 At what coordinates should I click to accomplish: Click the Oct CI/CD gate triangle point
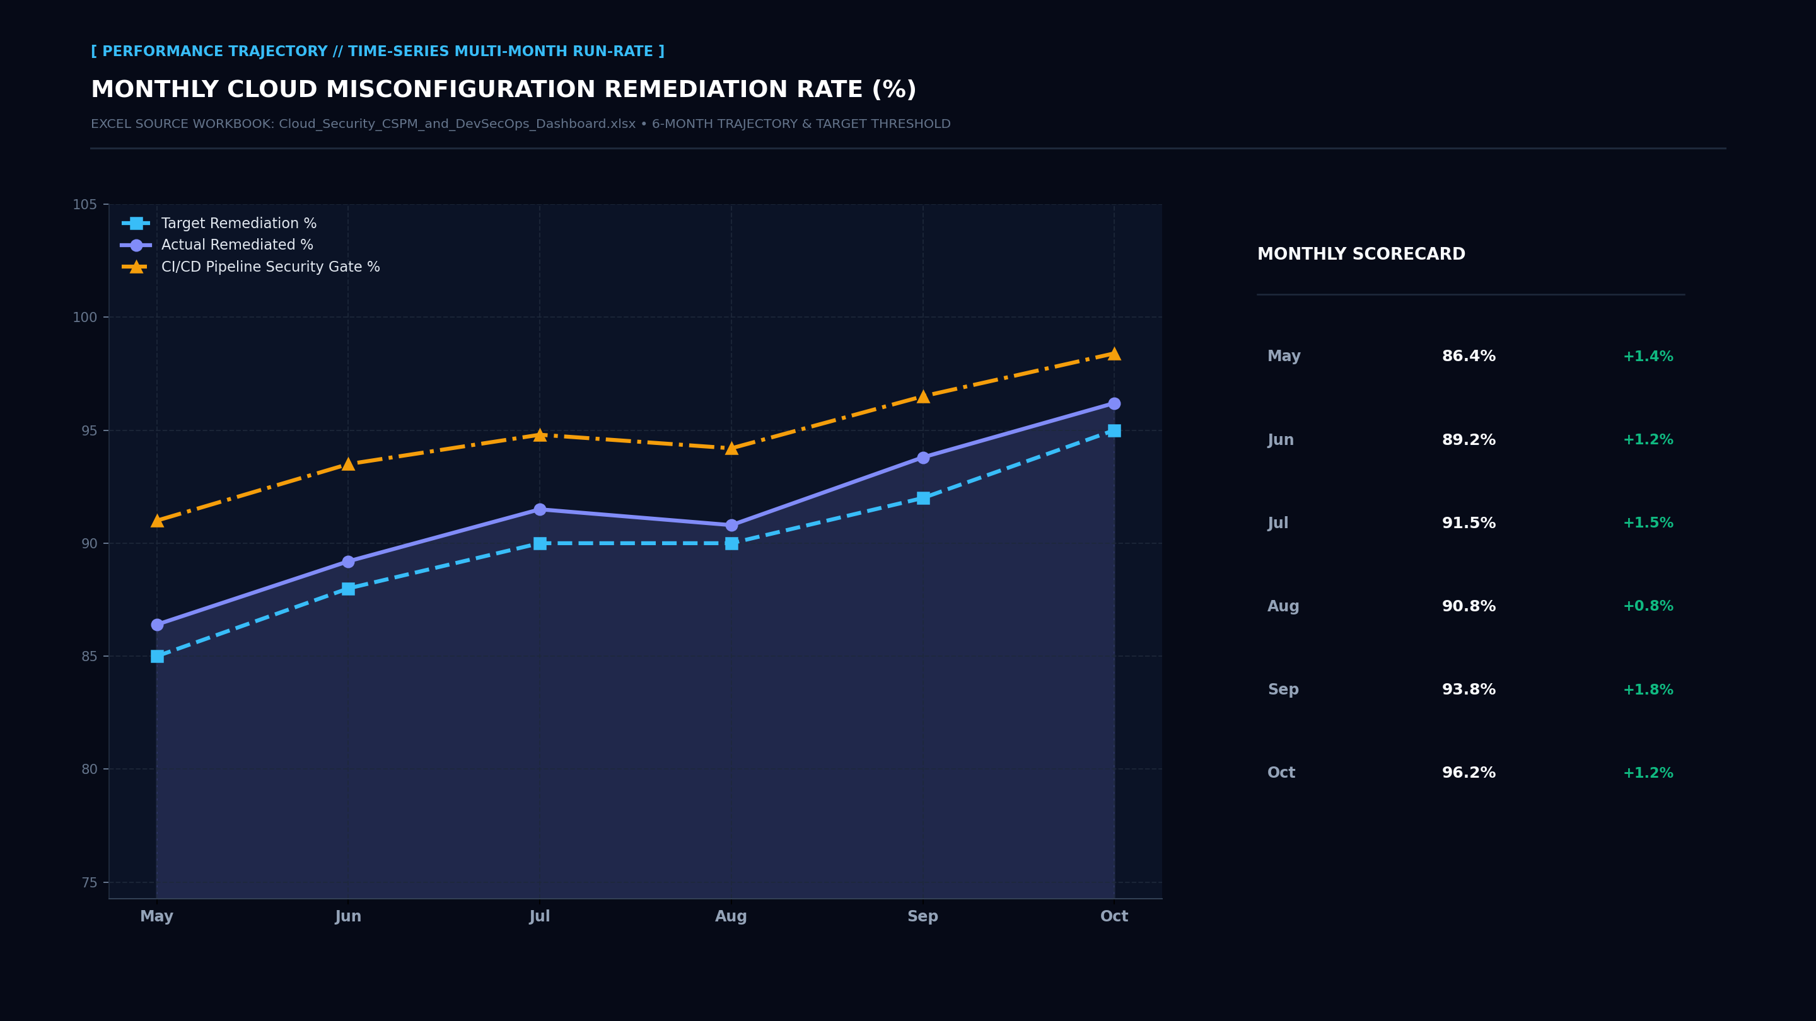point(1115,353)
